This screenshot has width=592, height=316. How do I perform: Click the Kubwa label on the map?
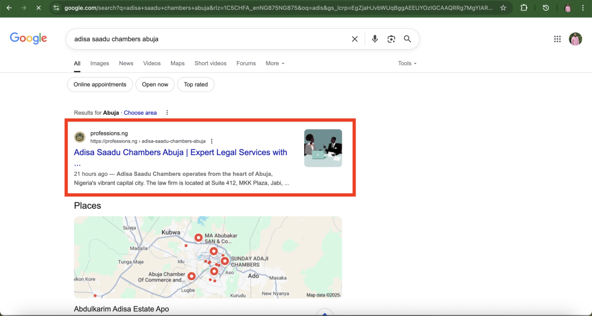tap(171, 232)
